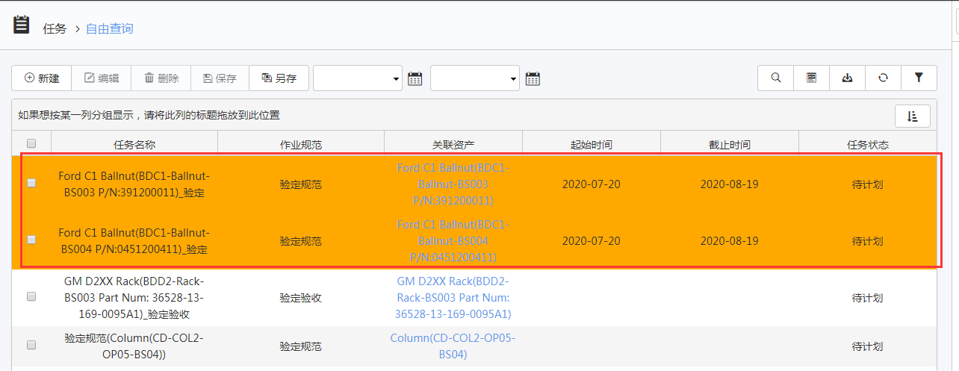The height and width of the screenshot is (371, 959).
Task: Expand the second dropdown between the calendar icons
Action: point(474,78)
